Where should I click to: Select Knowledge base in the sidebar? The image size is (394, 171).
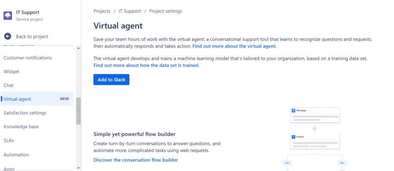[21, 127]
